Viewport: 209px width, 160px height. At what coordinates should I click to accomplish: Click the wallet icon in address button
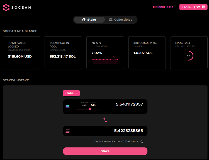(x=203, y=7)
